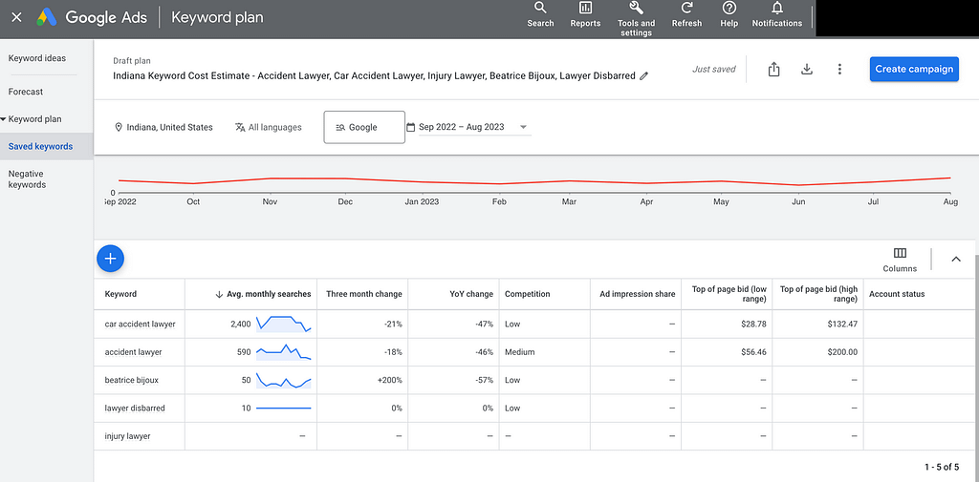This screenshot has height=482, width=979.
Task: Click the Nov point on trend chart
Action: 270,178
